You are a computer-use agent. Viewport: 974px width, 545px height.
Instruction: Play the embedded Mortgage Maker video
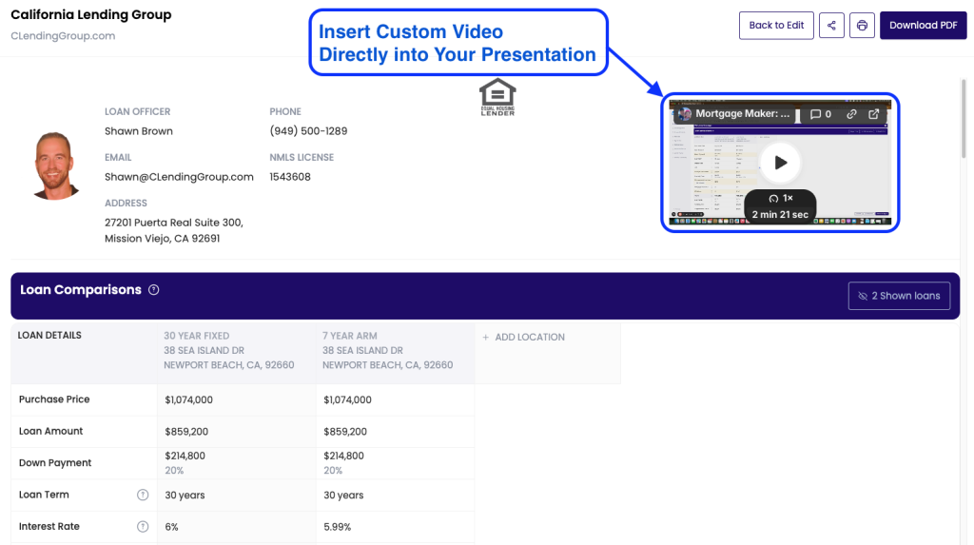[780, 163]
